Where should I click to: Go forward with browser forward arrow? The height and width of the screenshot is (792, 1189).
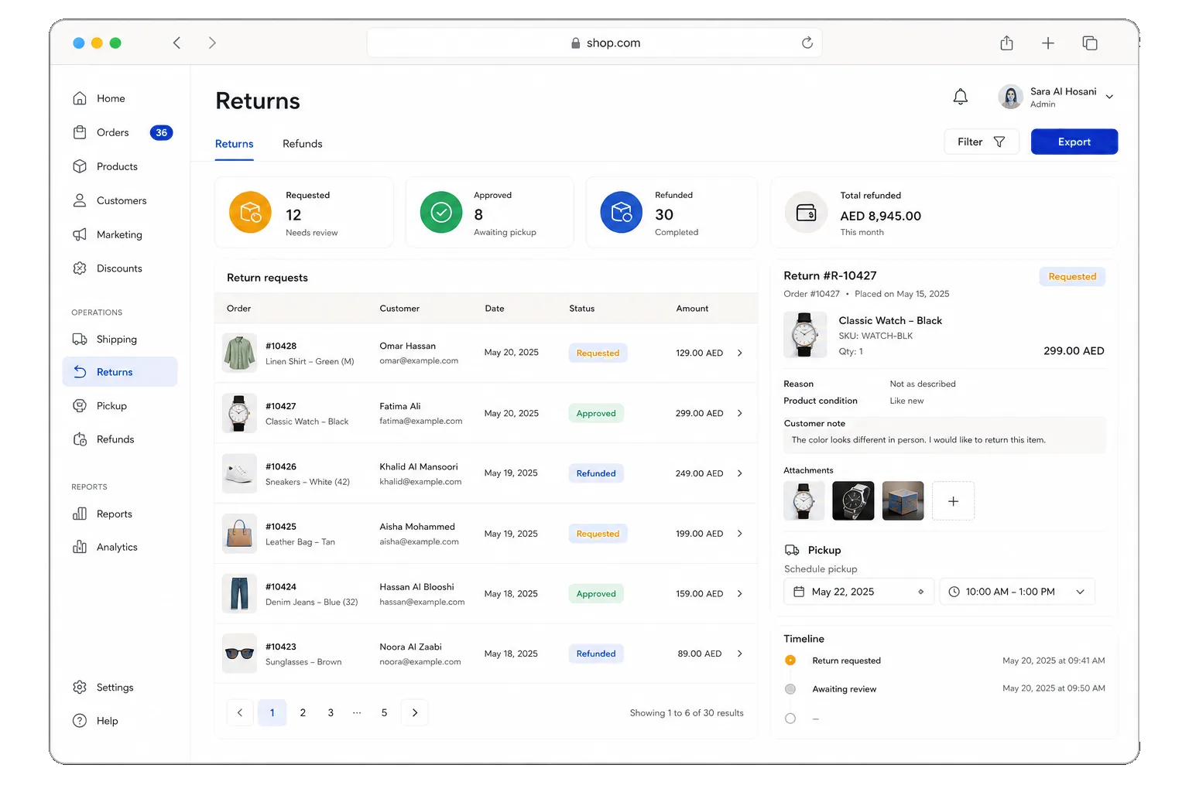(212, 43)
